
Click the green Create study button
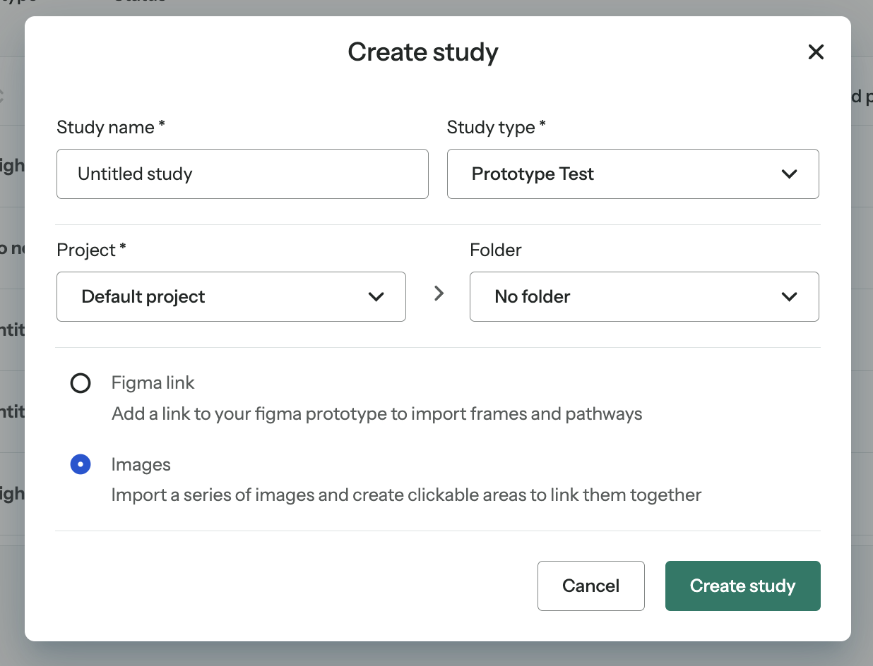pos(743,586)
